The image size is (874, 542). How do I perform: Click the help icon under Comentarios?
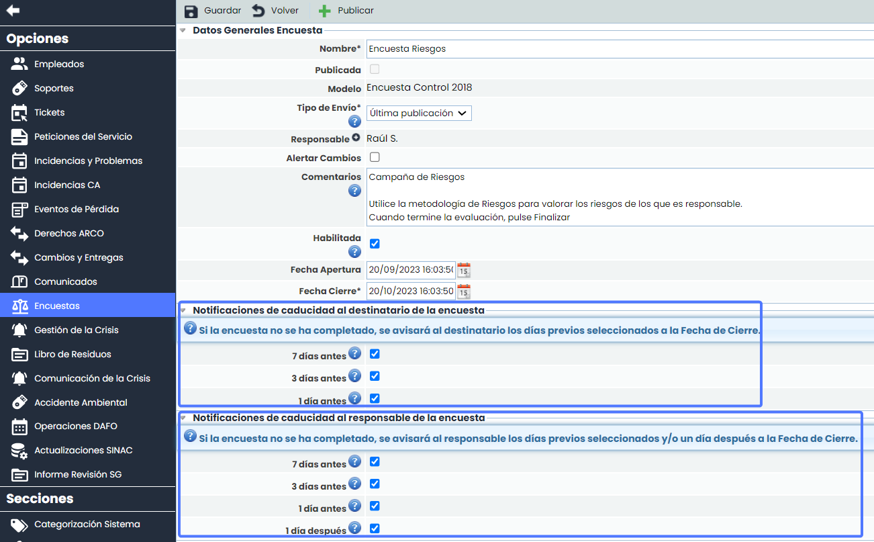(x=354, y=191)
